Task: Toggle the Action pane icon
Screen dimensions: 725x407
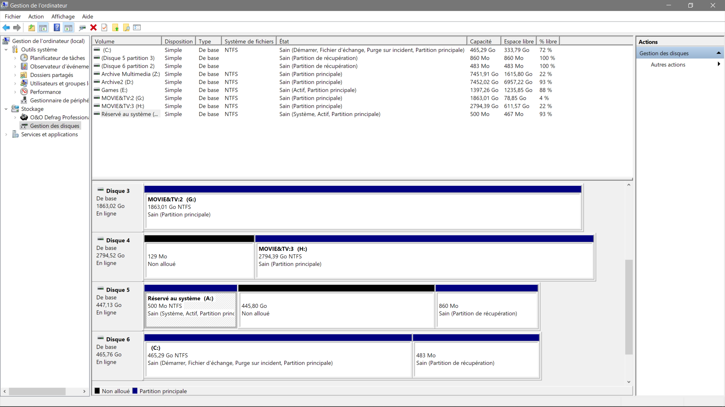Action: (x=68, y=28)
